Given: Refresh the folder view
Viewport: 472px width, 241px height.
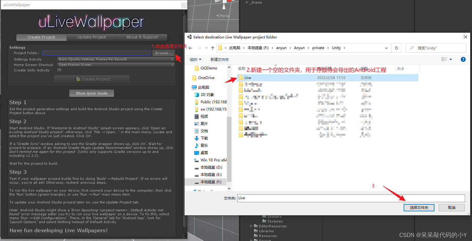Looking at the screenshot, I should click(x=396, y=48).
